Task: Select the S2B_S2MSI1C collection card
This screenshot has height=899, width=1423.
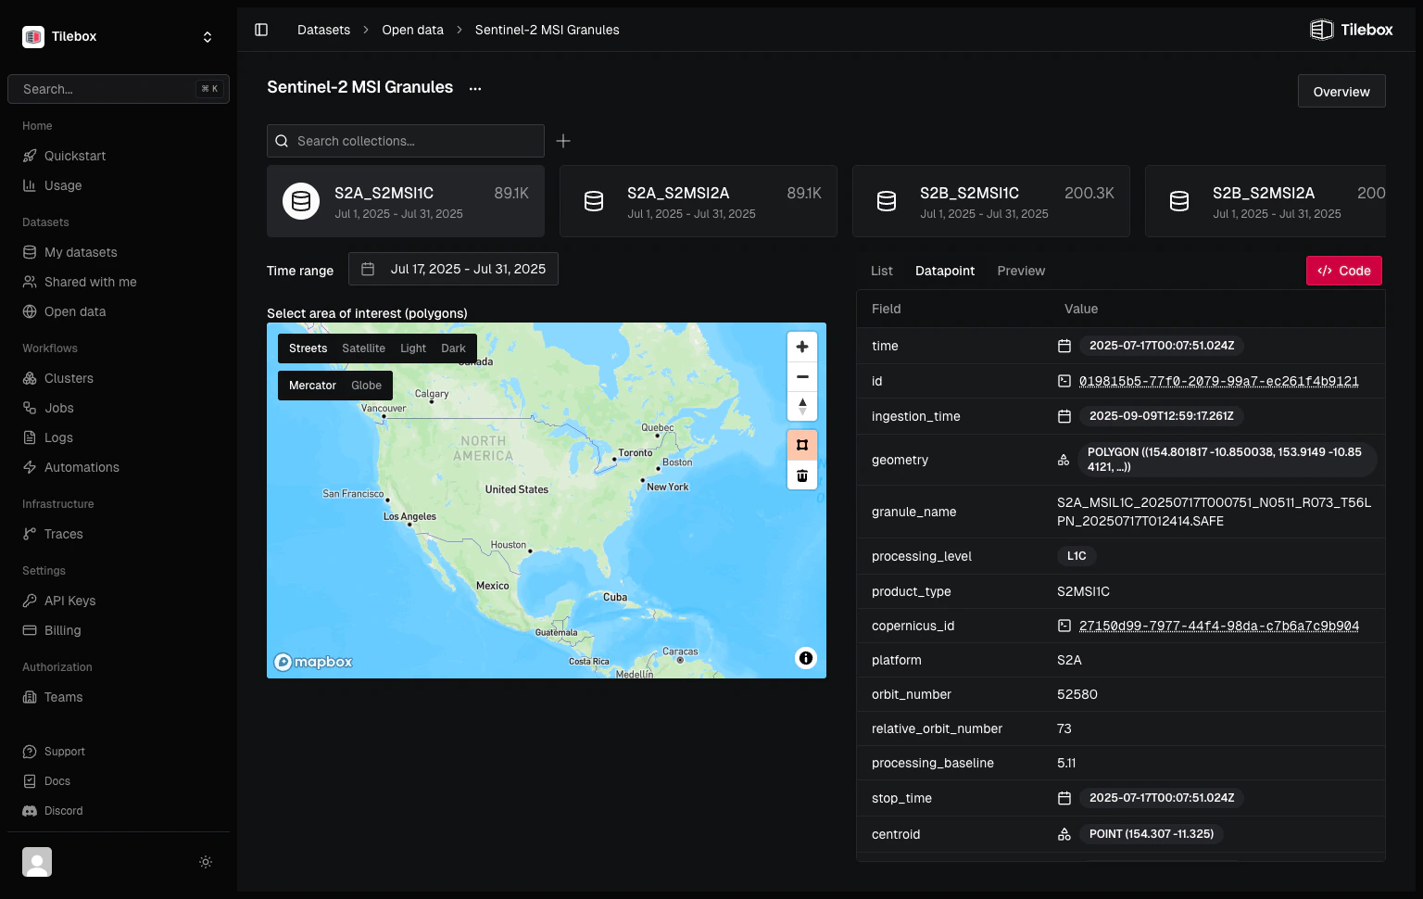Action: [991, 201]
